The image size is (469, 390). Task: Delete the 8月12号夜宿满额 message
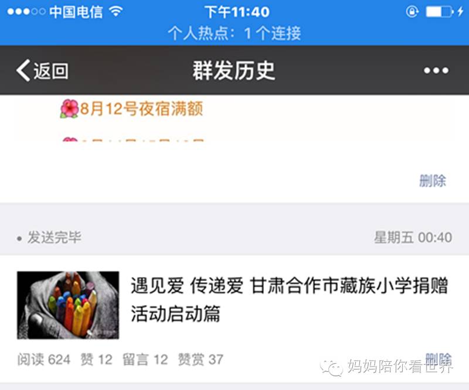pos(433,180)
